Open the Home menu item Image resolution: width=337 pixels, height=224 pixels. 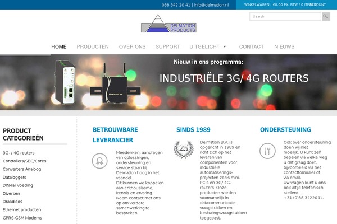[x=59, y=46]
